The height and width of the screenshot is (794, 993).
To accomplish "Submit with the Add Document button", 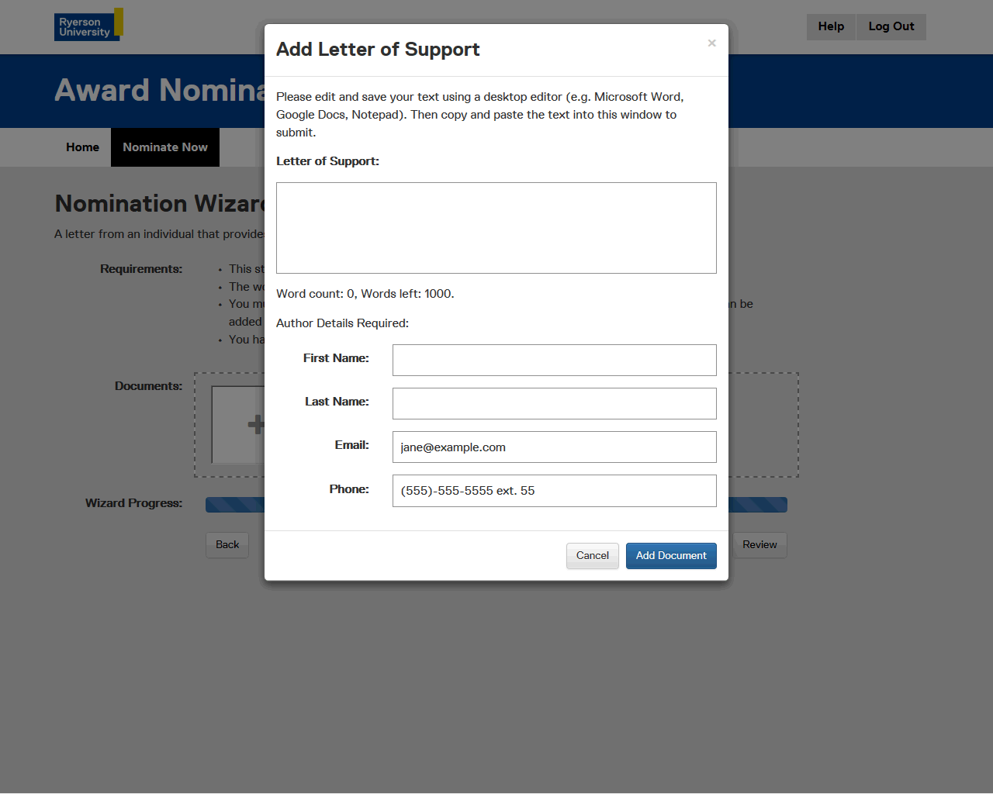I will 671,556.
